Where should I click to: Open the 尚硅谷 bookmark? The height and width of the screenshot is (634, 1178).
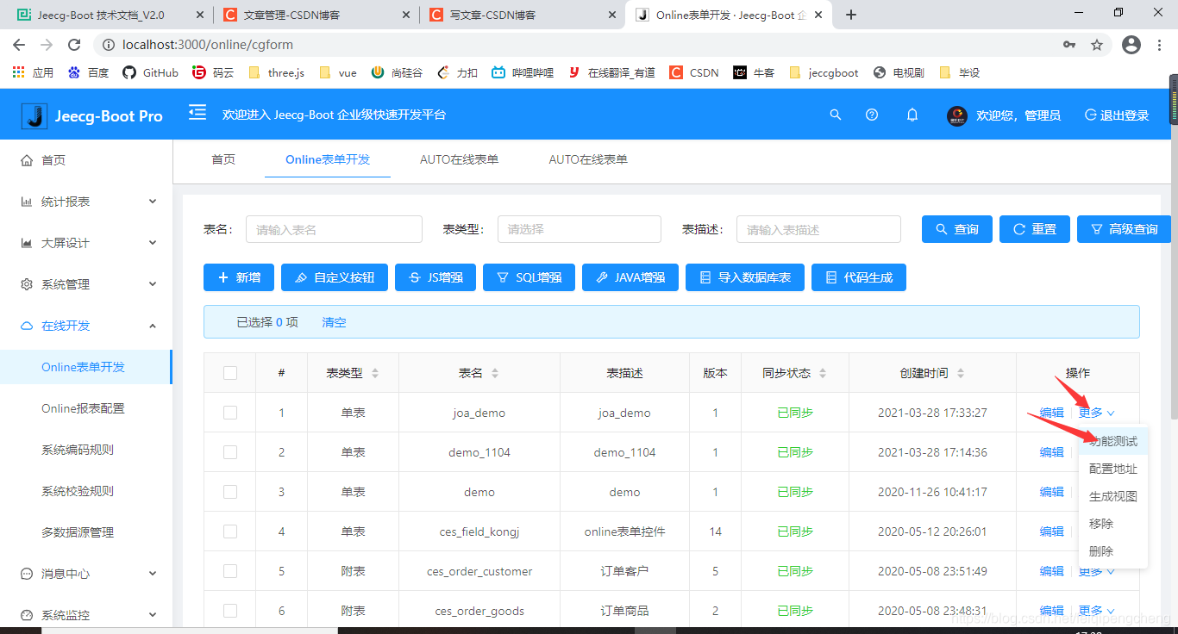397,72
